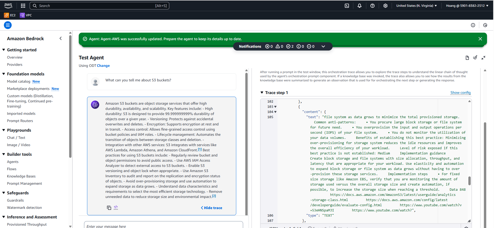Click the success count icon in Notifications bar
The height and width of the screenshot is (228, 494).
(288, 46)
